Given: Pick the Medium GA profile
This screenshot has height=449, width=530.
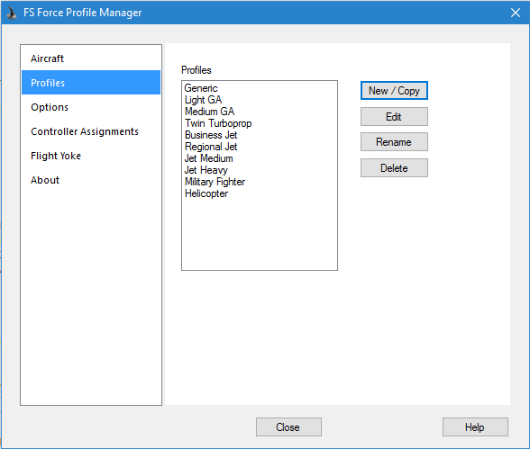Looking at the screenshot, I should 209,112.
